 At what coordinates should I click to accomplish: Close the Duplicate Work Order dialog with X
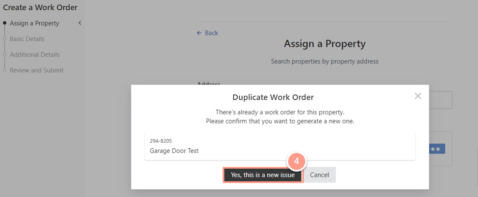coord(418,96)
